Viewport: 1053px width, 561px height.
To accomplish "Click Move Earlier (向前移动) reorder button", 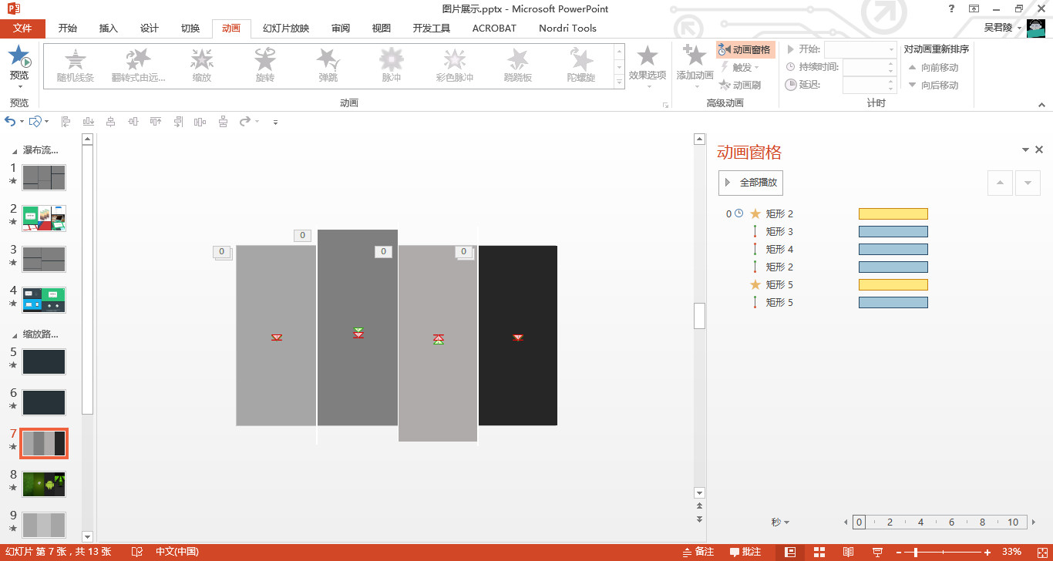I will [x=933, y=68].
